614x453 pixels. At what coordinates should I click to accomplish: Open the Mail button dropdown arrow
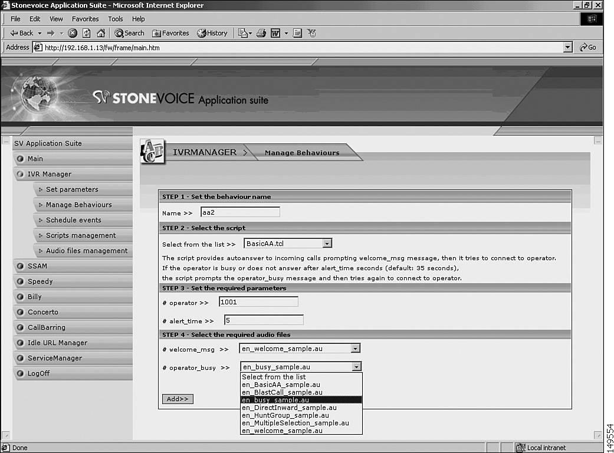(250, 33)
